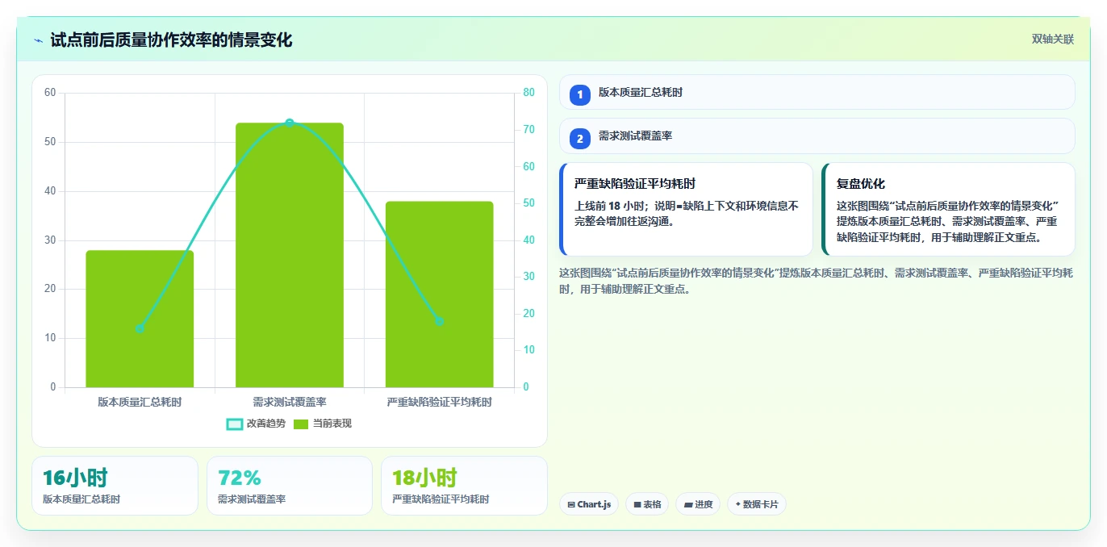Open the 严重缺陷验证平均耗时 info card
This screenshot has height=547, width=1107.
point(686,209)
